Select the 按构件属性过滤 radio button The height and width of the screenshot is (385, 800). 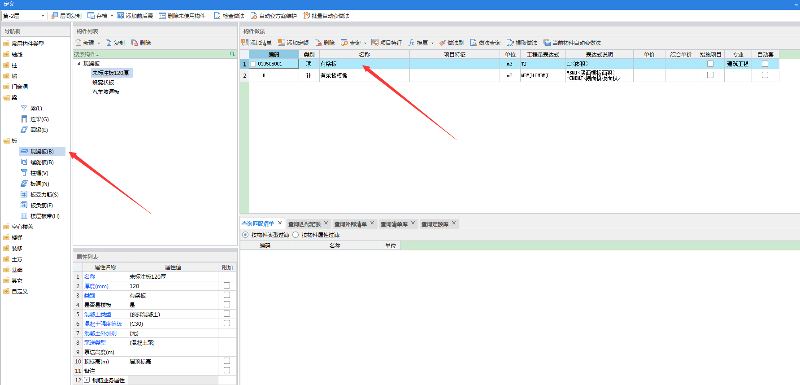point(296,235)
